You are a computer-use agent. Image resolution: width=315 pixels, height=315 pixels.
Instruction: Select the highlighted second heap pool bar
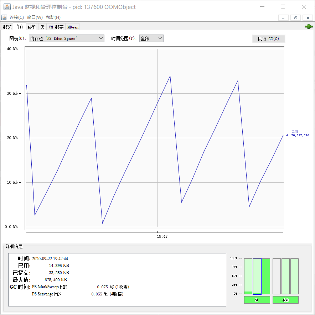257,276
